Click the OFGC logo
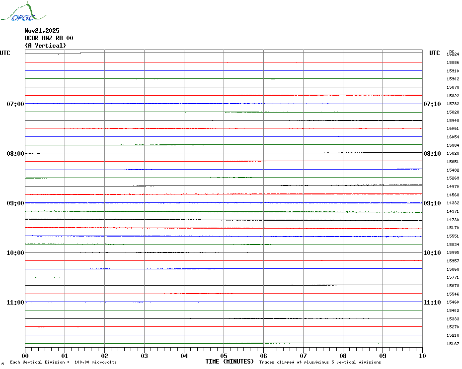 click(x=18, y=13)
